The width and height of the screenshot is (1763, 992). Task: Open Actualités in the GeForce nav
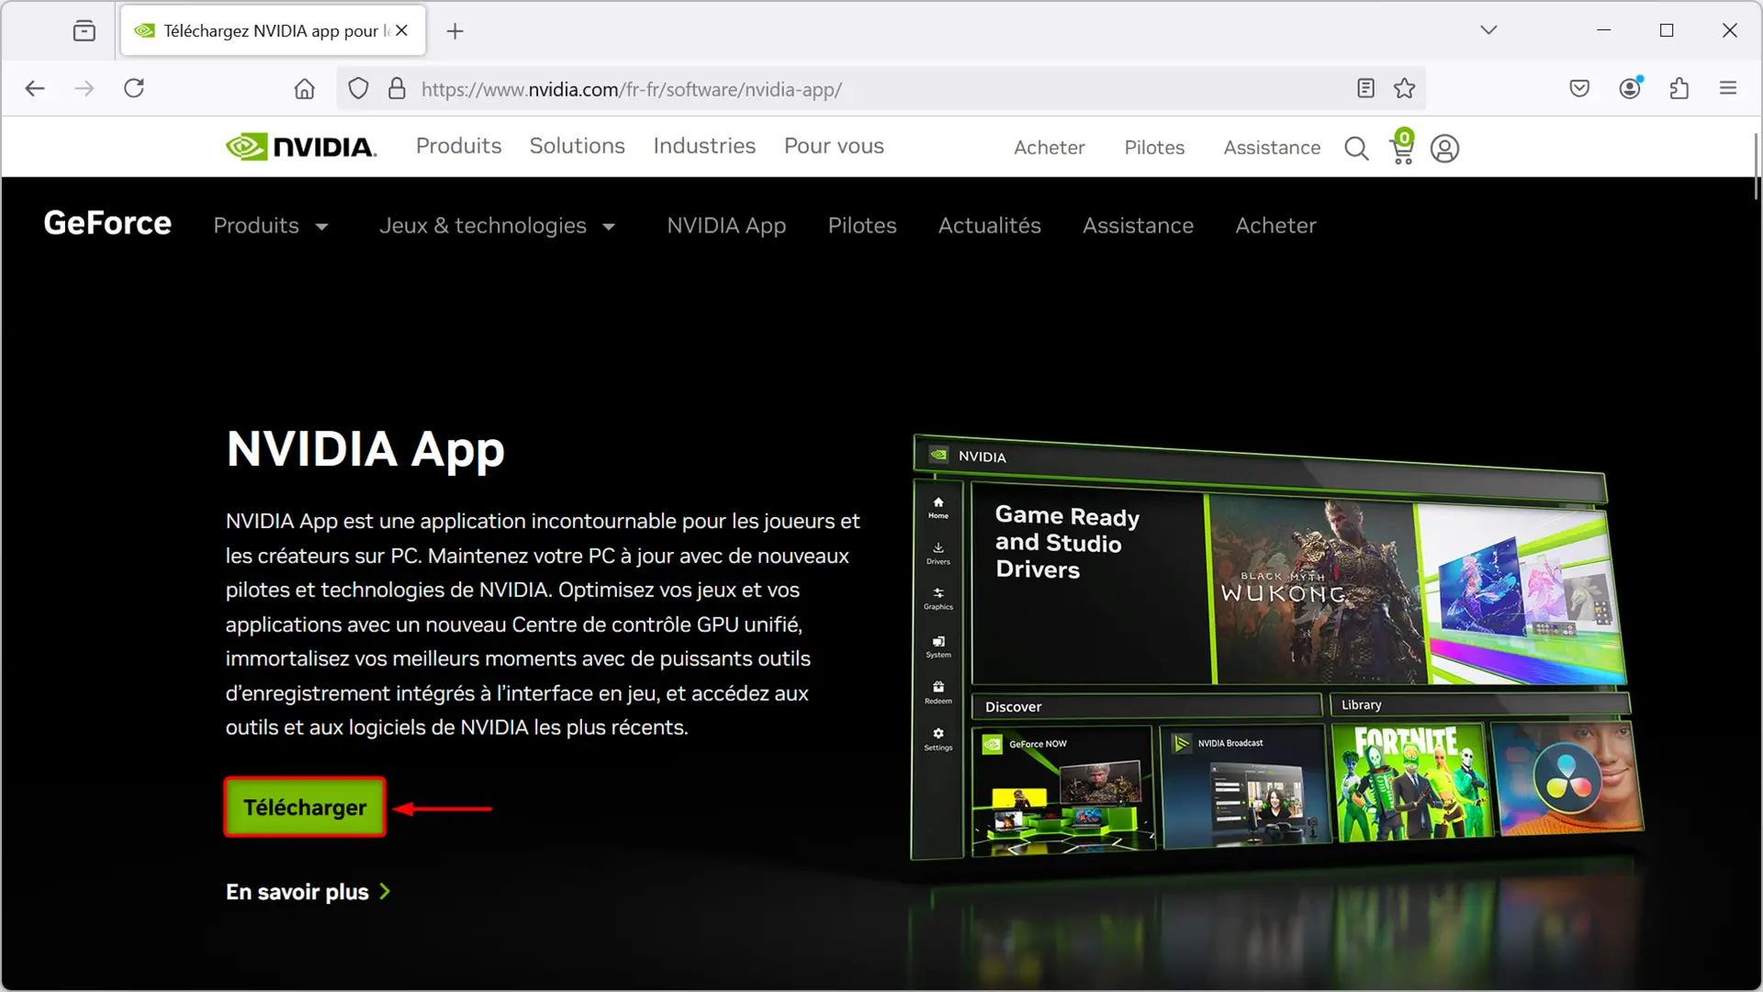[989, 226]
